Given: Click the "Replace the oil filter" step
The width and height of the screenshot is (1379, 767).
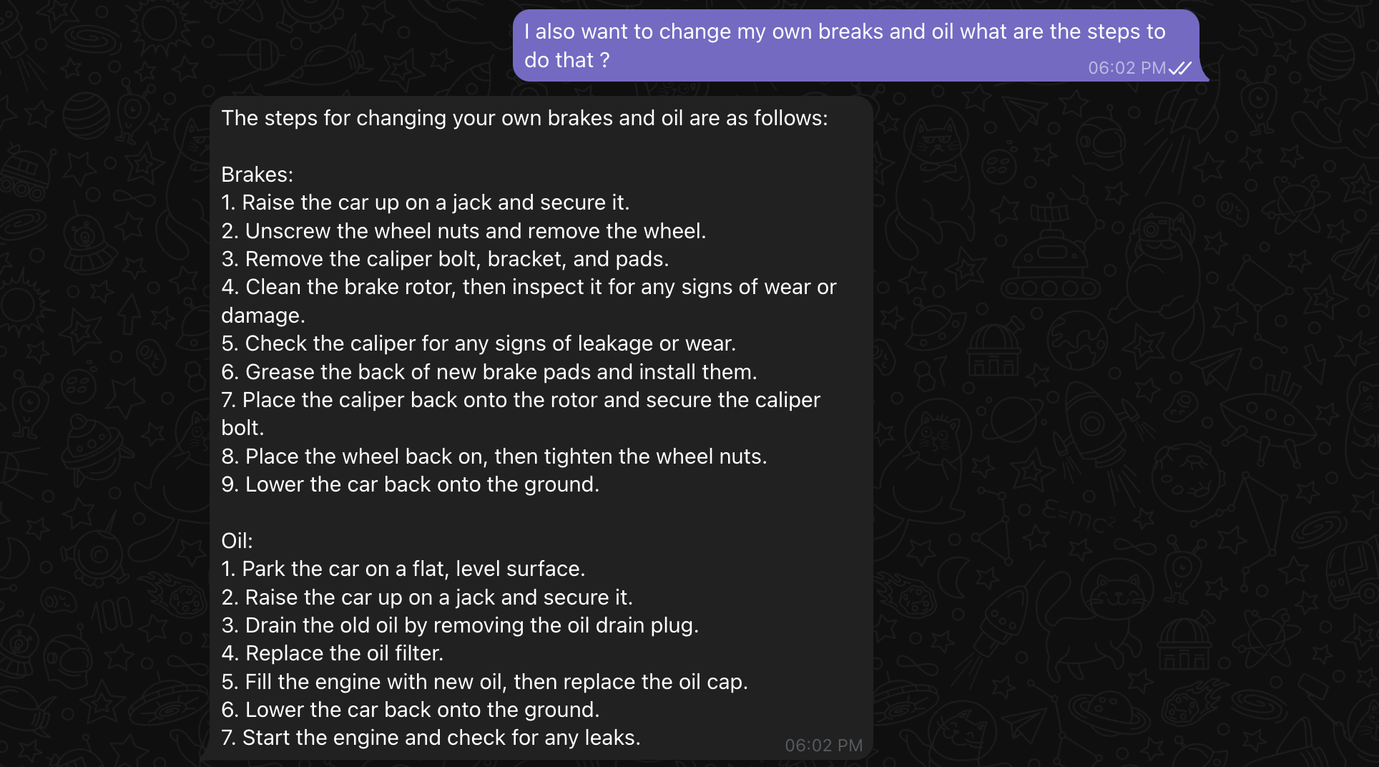Looking at the screenshot, I should point(332,653).
